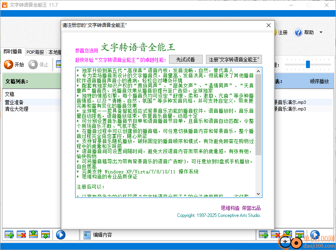336x250 pixels.
Task: Delete music with red X icon in right list
Action: [275, 234]
